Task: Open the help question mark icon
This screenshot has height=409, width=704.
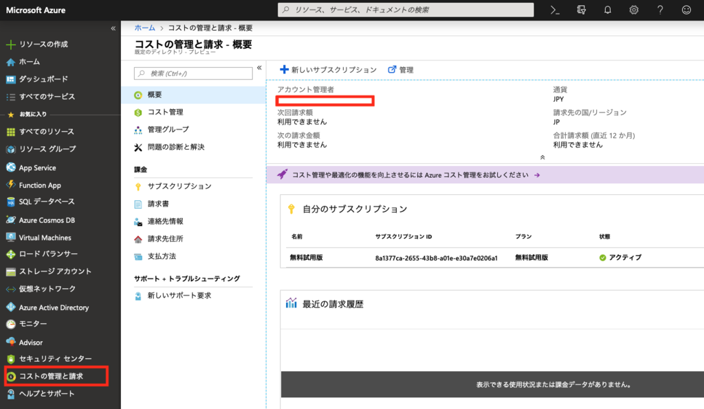Action: click(x=660, y=10)
